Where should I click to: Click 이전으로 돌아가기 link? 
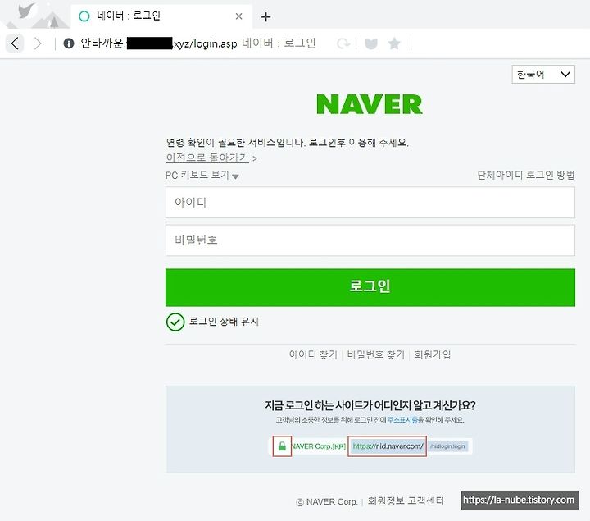coord(207,158)
